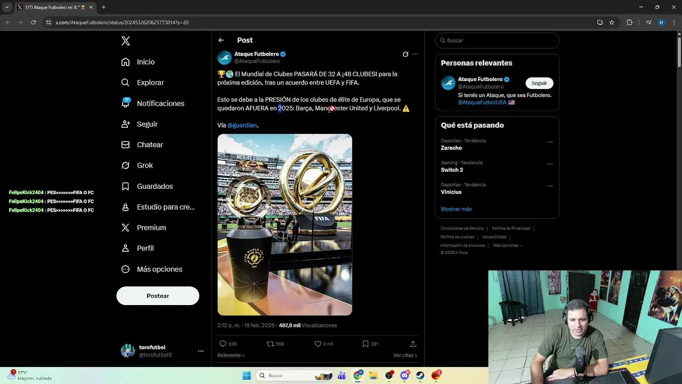Open File Explorer from taskbar

pos(374,375)
